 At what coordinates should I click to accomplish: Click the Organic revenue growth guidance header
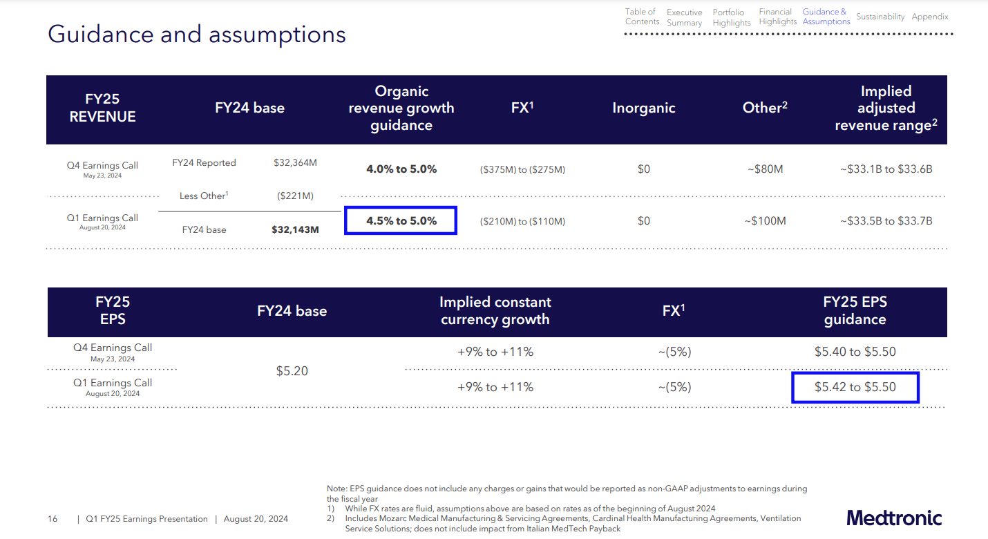click(401, 108)
